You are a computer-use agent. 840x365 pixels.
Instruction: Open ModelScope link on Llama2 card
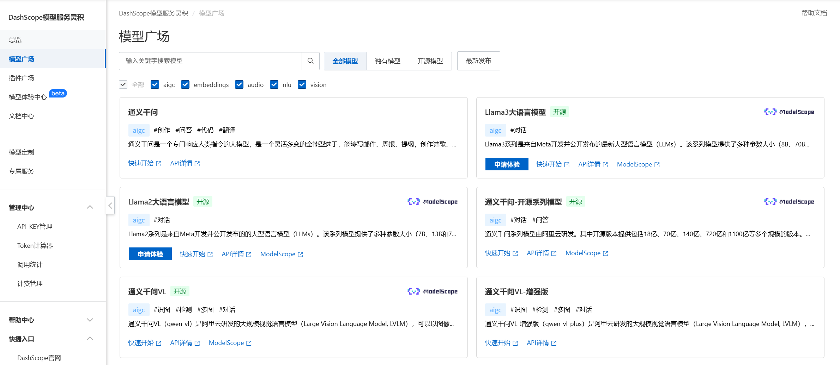(x=282, y=254)
